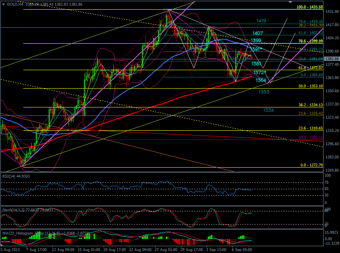Click price axis value 1404.20

(x=332, y=38)
